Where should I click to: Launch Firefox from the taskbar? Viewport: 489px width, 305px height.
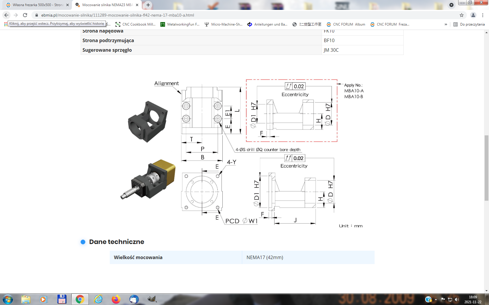116,299
